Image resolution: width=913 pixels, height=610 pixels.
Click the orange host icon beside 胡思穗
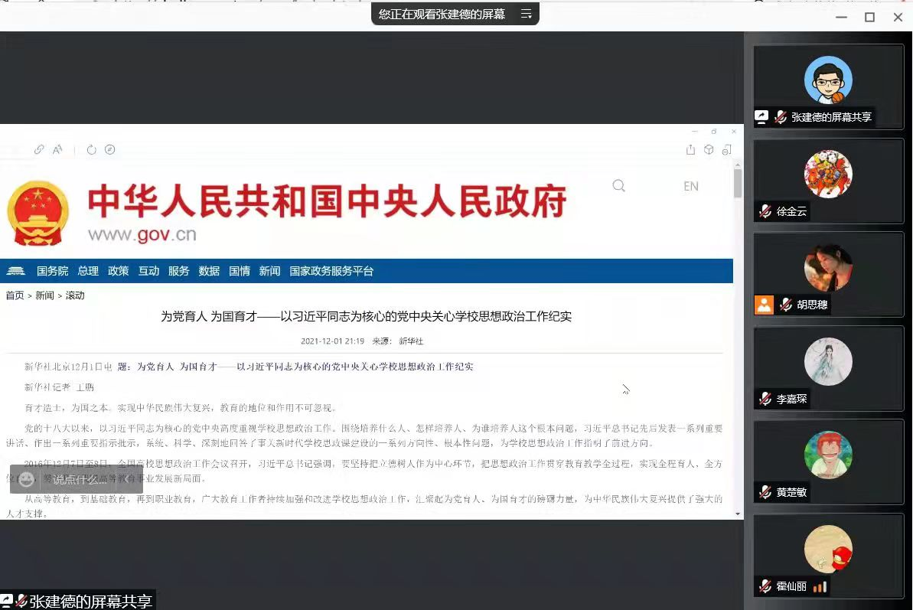[x=764, y=305]
